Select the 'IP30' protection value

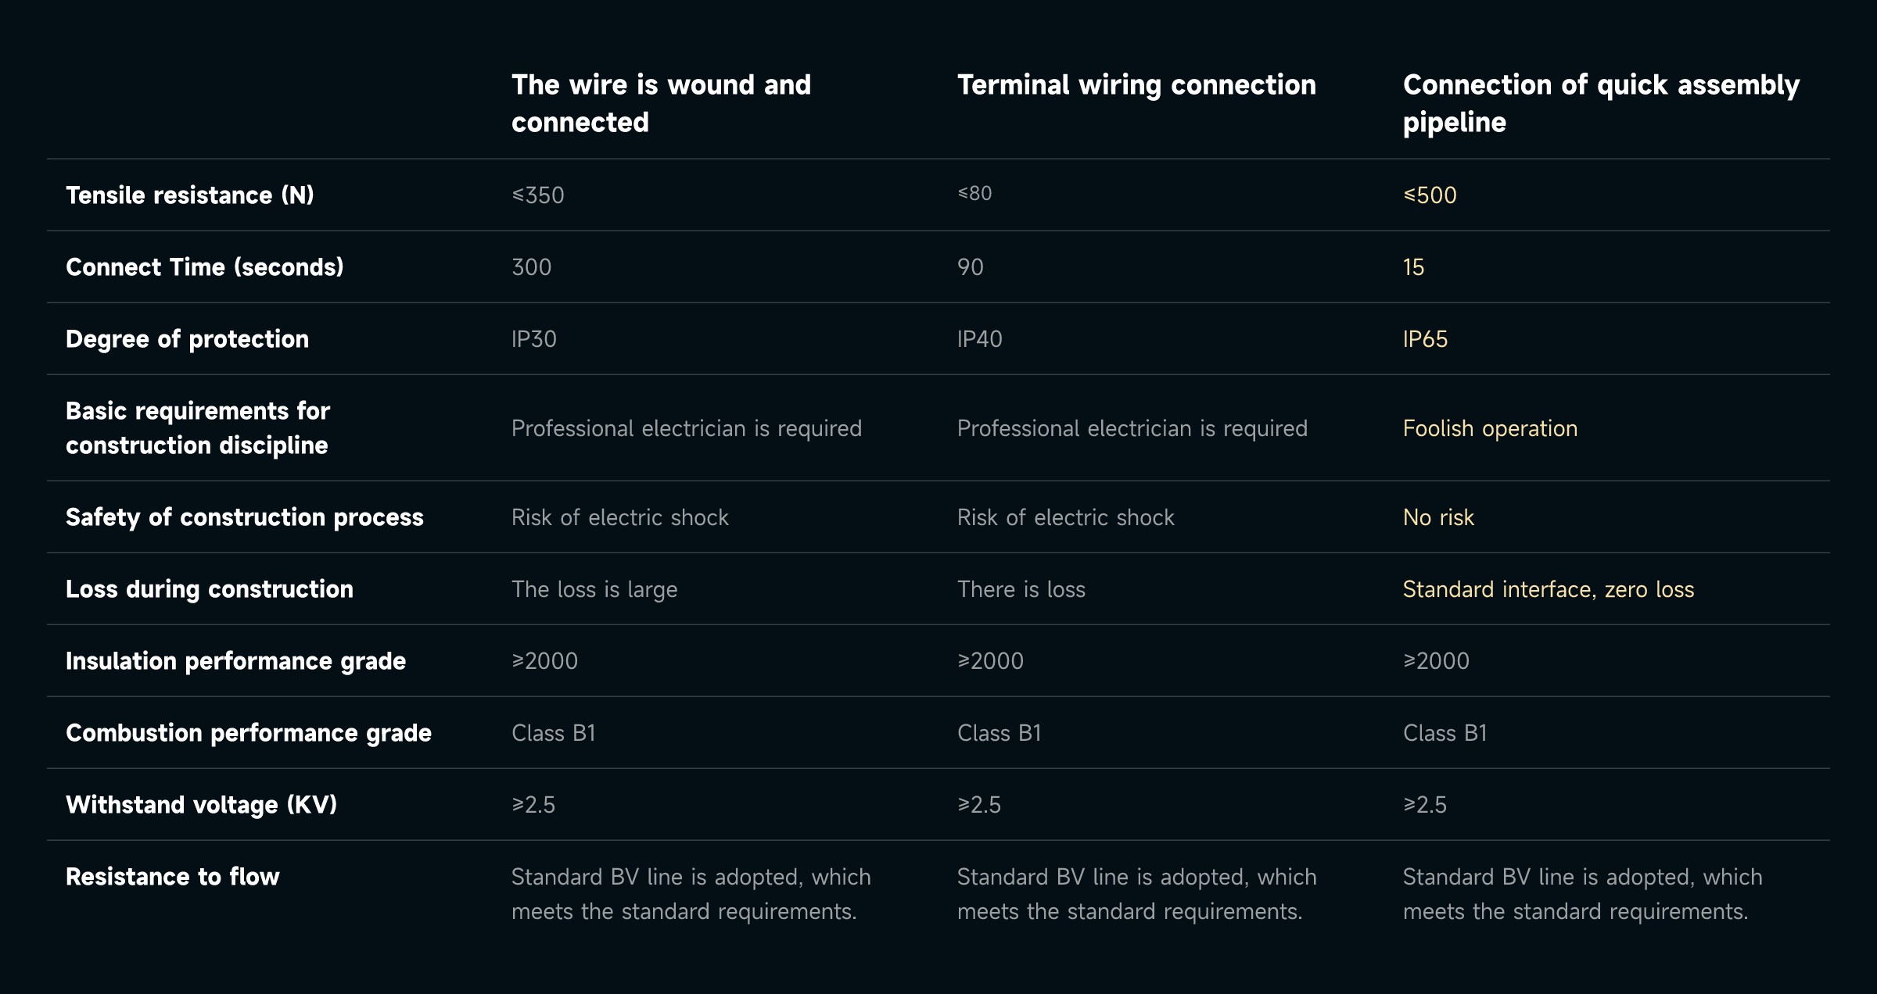click(534, 339)
